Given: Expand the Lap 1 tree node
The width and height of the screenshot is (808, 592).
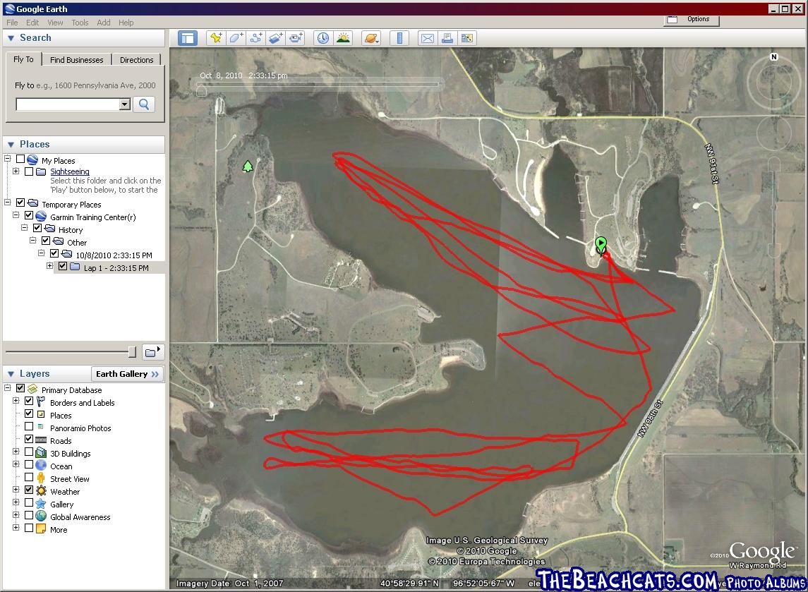Looking at the screenshot, I should (x=49, y=266).
